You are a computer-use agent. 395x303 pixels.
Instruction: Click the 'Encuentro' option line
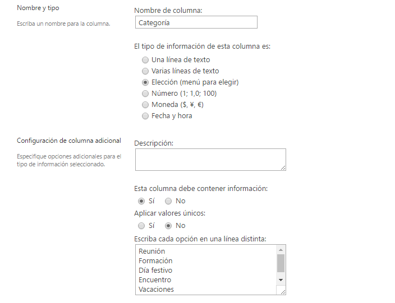pyautogui.click(x=155, y=280)
